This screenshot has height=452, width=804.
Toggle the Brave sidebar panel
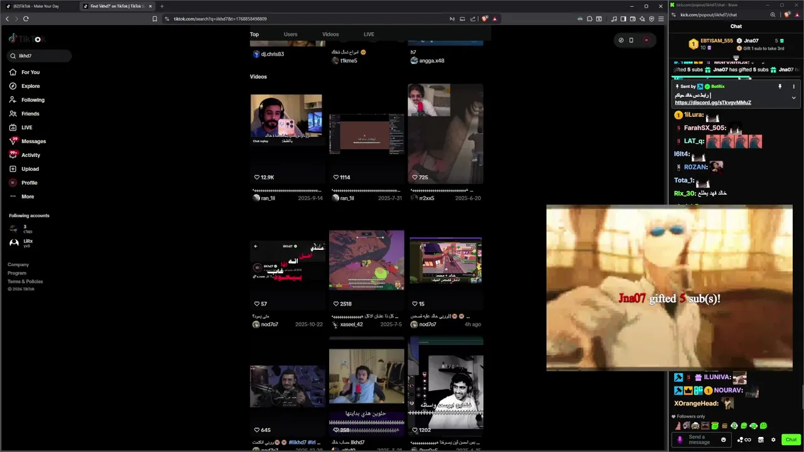[x=623, y=19]
